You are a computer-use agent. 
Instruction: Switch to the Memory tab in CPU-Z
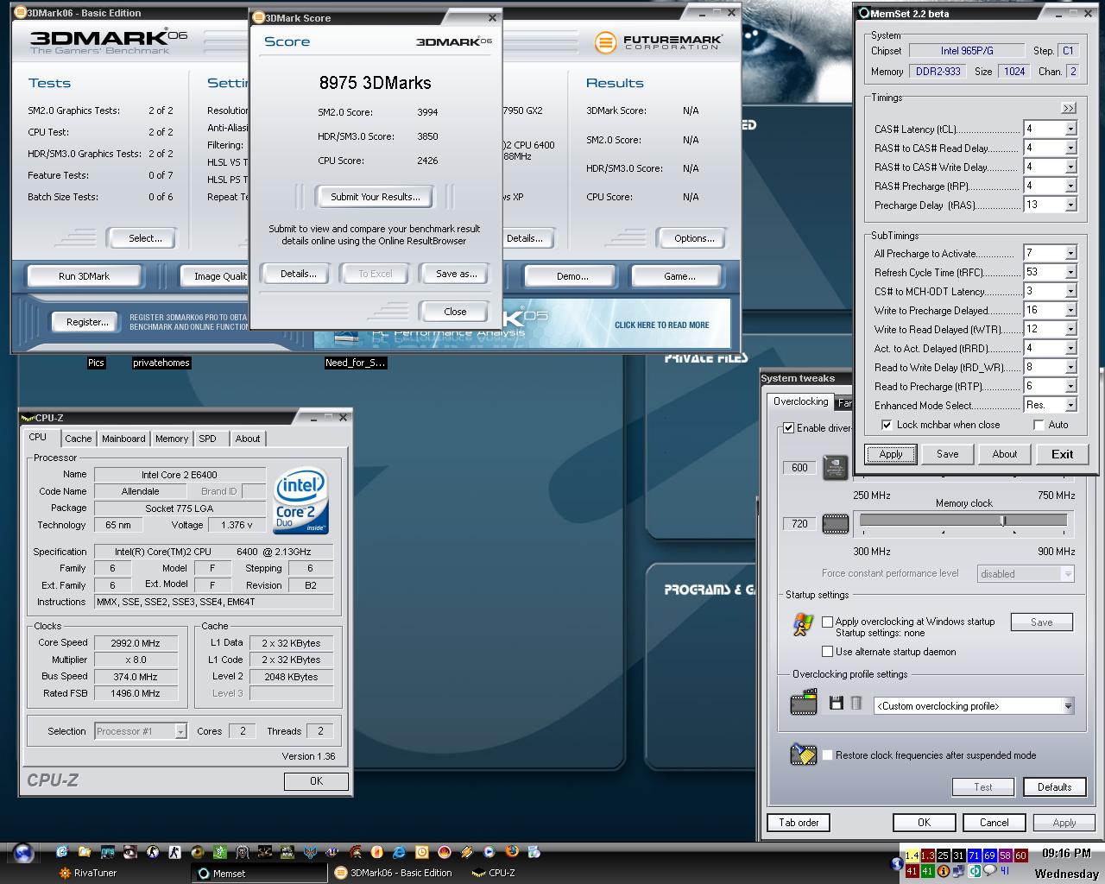[172, 439]
